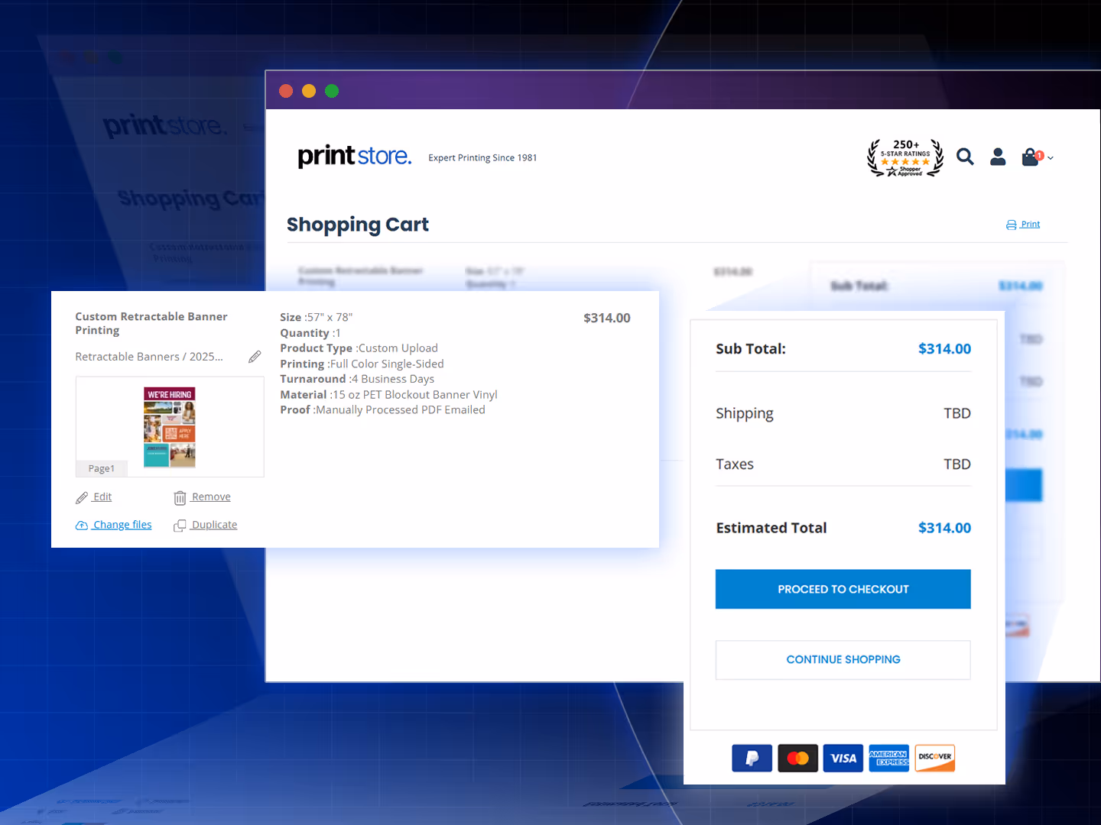Click Continue Shopping button
Image resolution: width=1101 pixels, height=825 pixels.
click(x=843, y=659)
